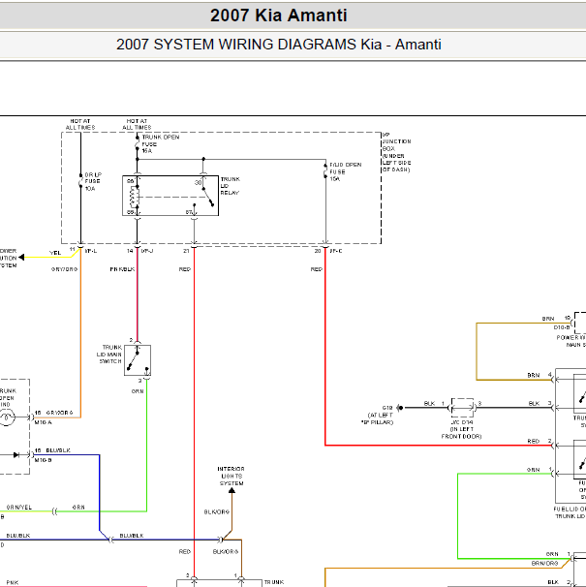Click the "YEL" wire label
The height and width of the screenshot is (587, 586).
tap(55, 253)
